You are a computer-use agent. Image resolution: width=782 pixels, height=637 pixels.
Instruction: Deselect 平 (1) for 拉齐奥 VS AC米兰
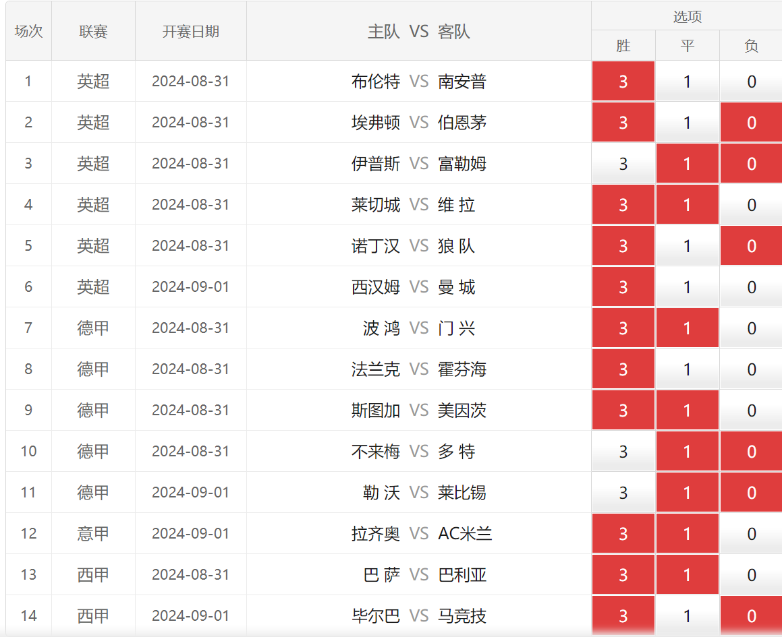[x=688, y=533]
